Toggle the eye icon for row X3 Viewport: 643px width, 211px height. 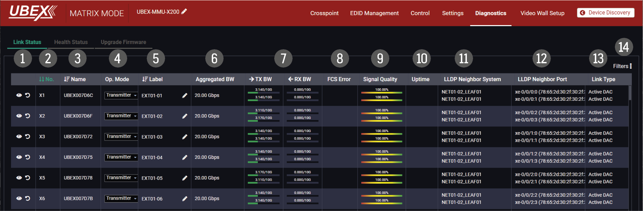(19, 136)
